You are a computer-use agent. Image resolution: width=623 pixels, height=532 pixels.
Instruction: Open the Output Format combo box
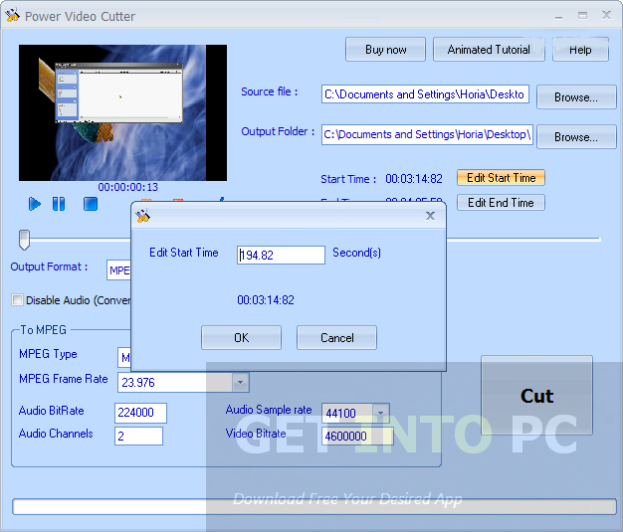(118, 270)
